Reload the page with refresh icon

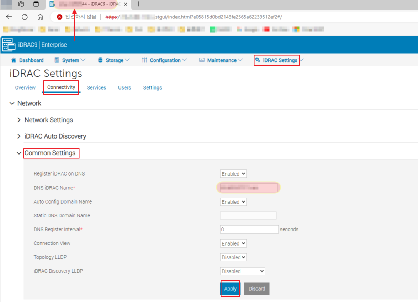point(25,17)
